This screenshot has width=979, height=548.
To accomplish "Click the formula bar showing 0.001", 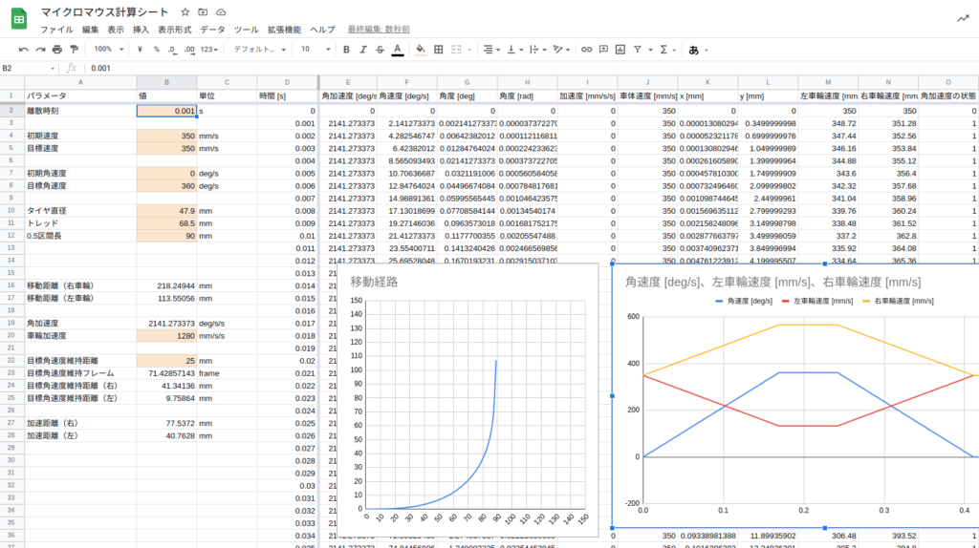I will 531,68.
